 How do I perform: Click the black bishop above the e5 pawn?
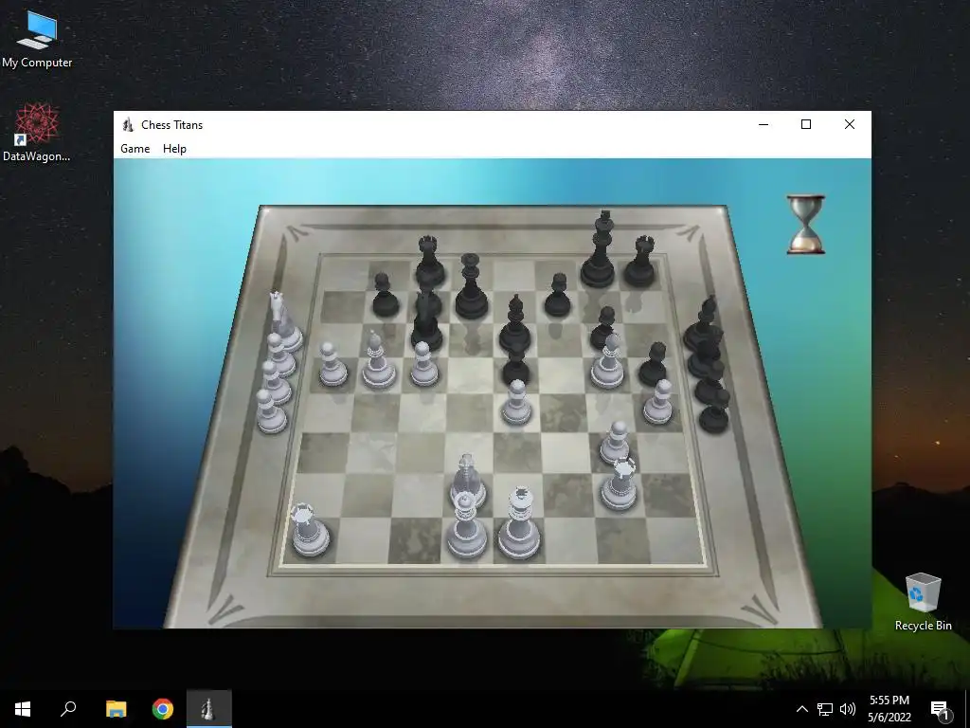pos(514,324)
